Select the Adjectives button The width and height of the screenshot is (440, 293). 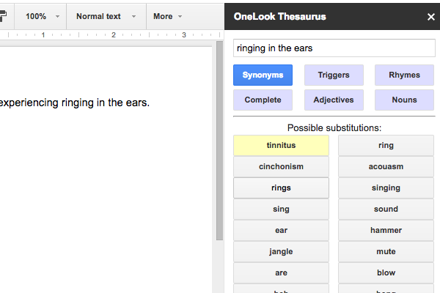[x=334, y=100]
